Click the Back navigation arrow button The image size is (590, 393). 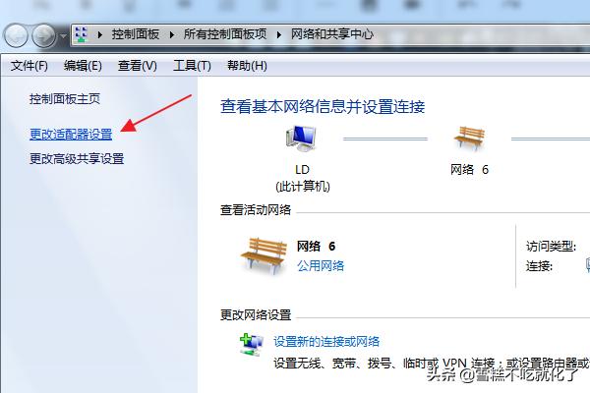(x=16, y=36)
